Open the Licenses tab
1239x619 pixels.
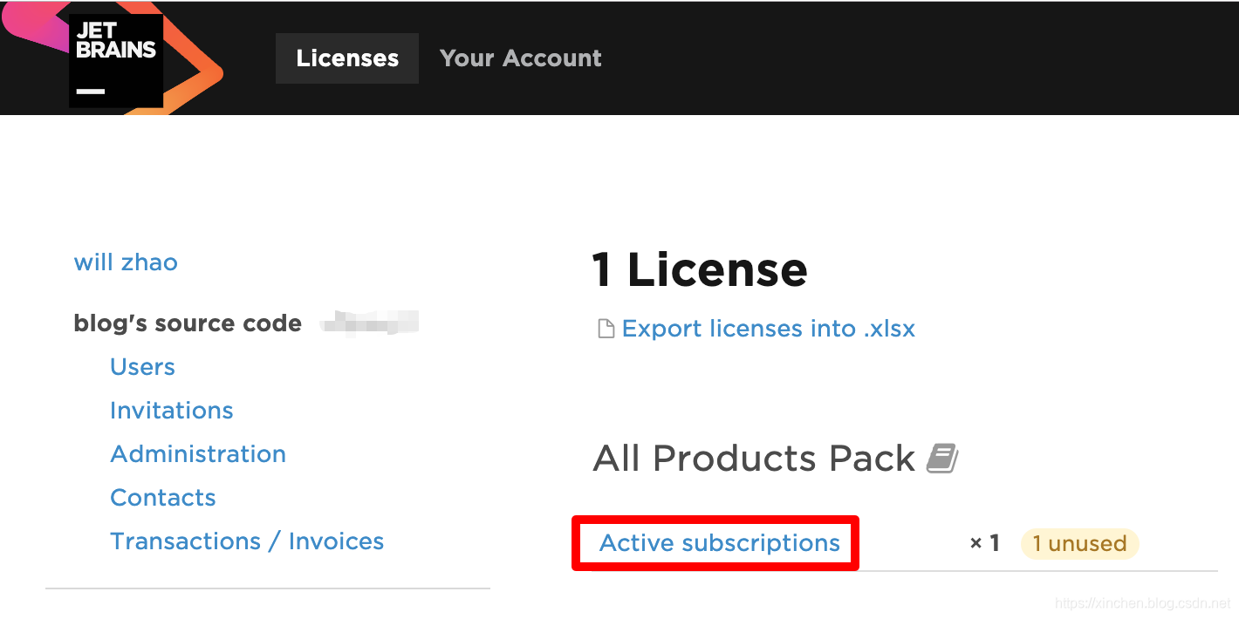point(346,58)
